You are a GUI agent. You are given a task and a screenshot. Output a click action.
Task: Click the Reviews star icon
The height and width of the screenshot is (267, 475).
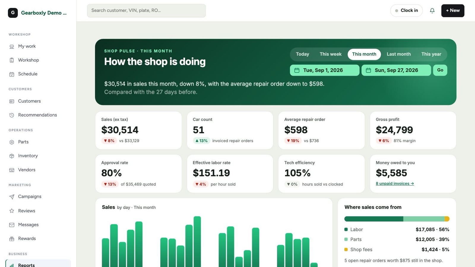coord(12,211)
